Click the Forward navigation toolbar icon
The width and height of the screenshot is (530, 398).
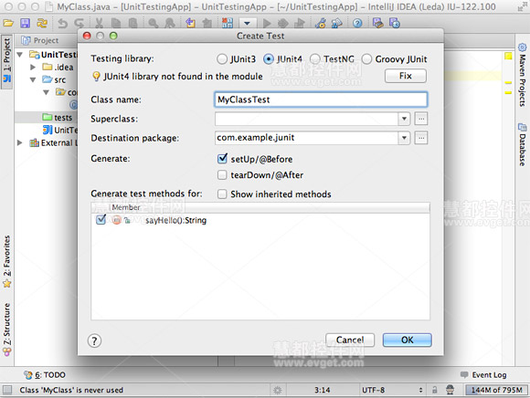tap(207, 23)
